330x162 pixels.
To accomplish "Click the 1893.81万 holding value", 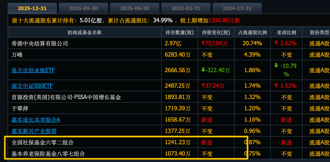I will point(178,97).
